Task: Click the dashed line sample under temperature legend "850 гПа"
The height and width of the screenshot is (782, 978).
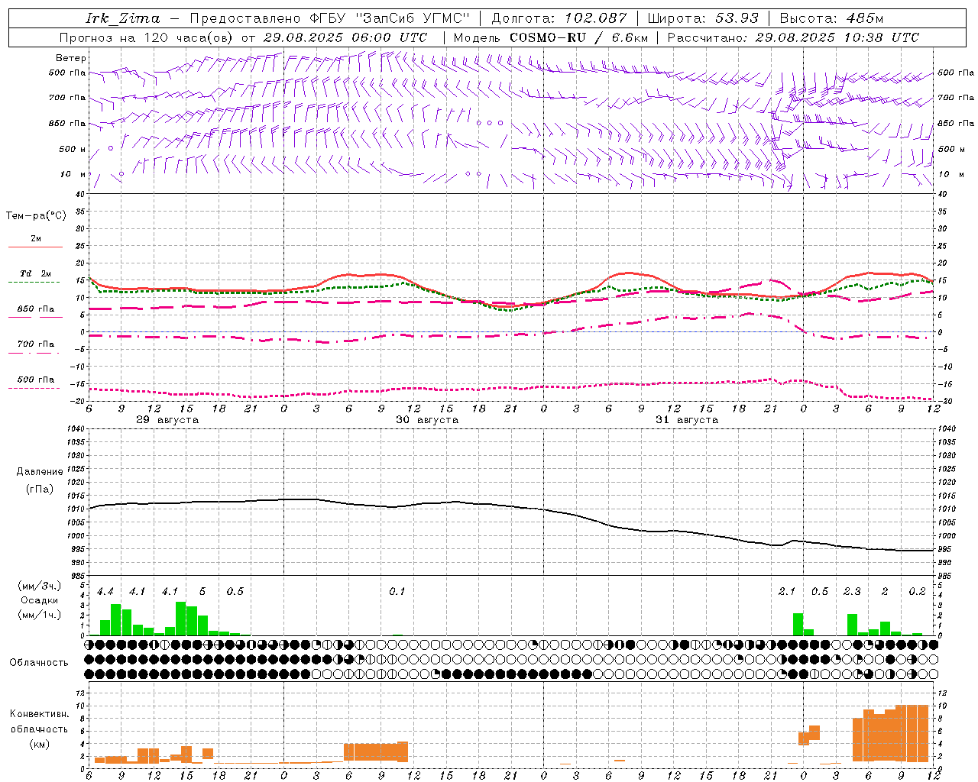Action: (35, 317)
